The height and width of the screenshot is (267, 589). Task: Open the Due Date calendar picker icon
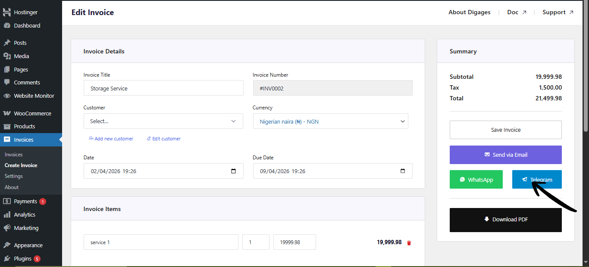click(402, 171)
